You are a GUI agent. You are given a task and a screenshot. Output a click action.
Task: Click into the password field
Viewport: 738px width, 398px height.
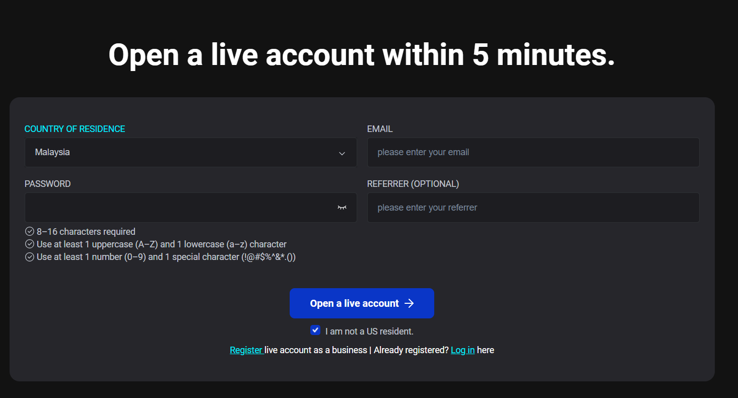(x=176, y=208)
